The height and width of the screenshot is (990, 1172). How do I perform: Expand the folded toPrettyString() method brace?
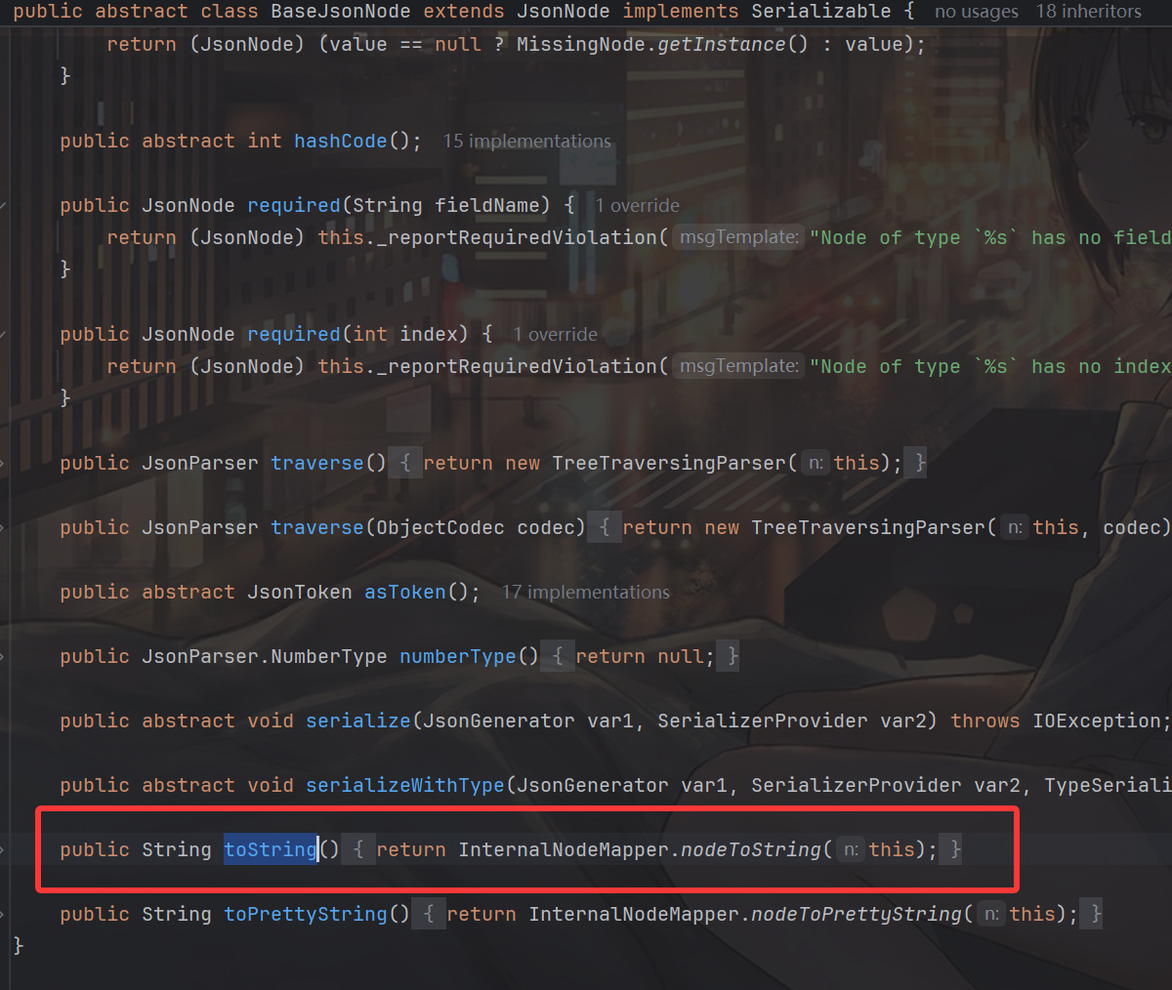(429, 914)
